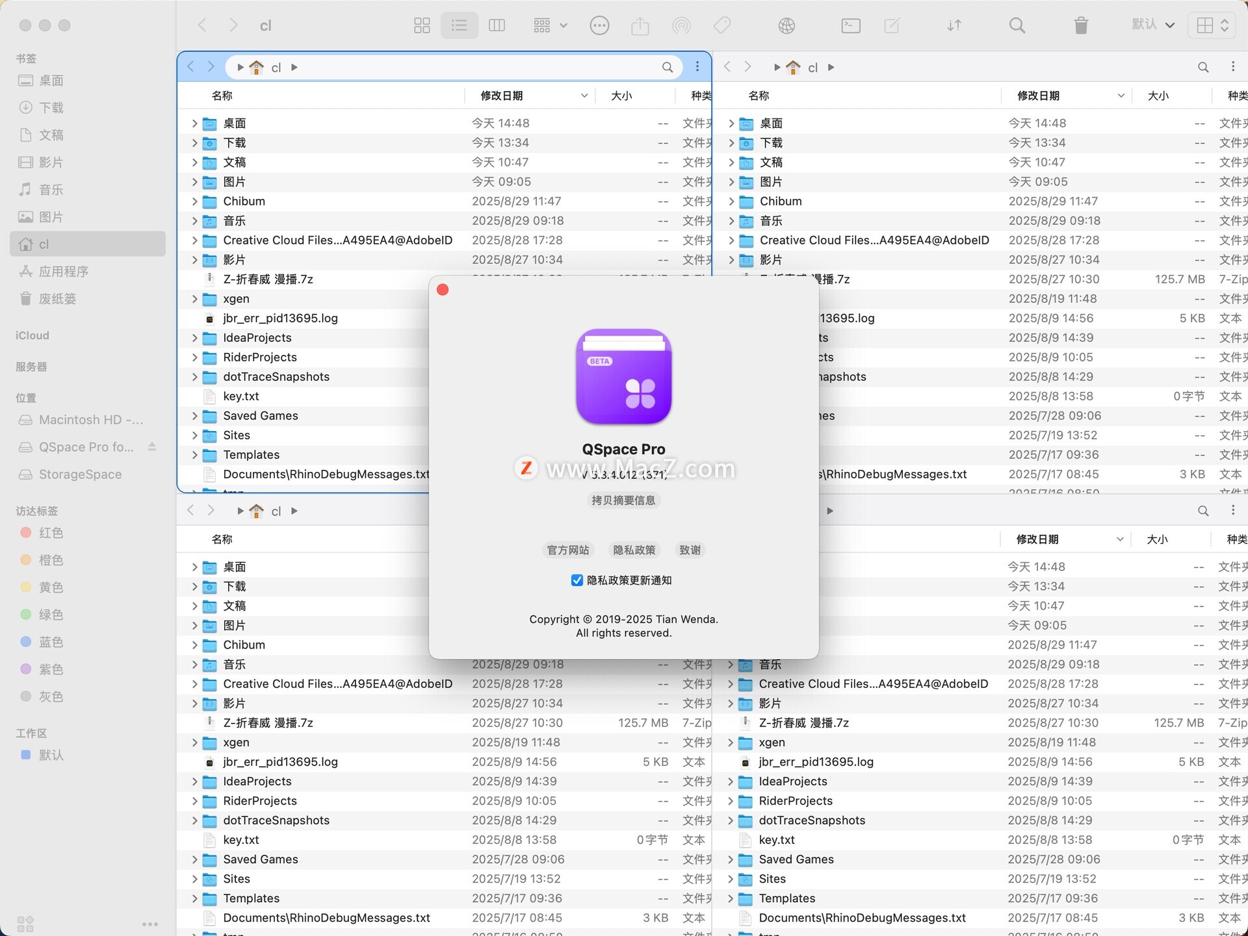The height and width of the screenshot is (936, 1248).
Task: Open terminal from toolbar icon
Action: pyautogui.click(x=850, y=25)
